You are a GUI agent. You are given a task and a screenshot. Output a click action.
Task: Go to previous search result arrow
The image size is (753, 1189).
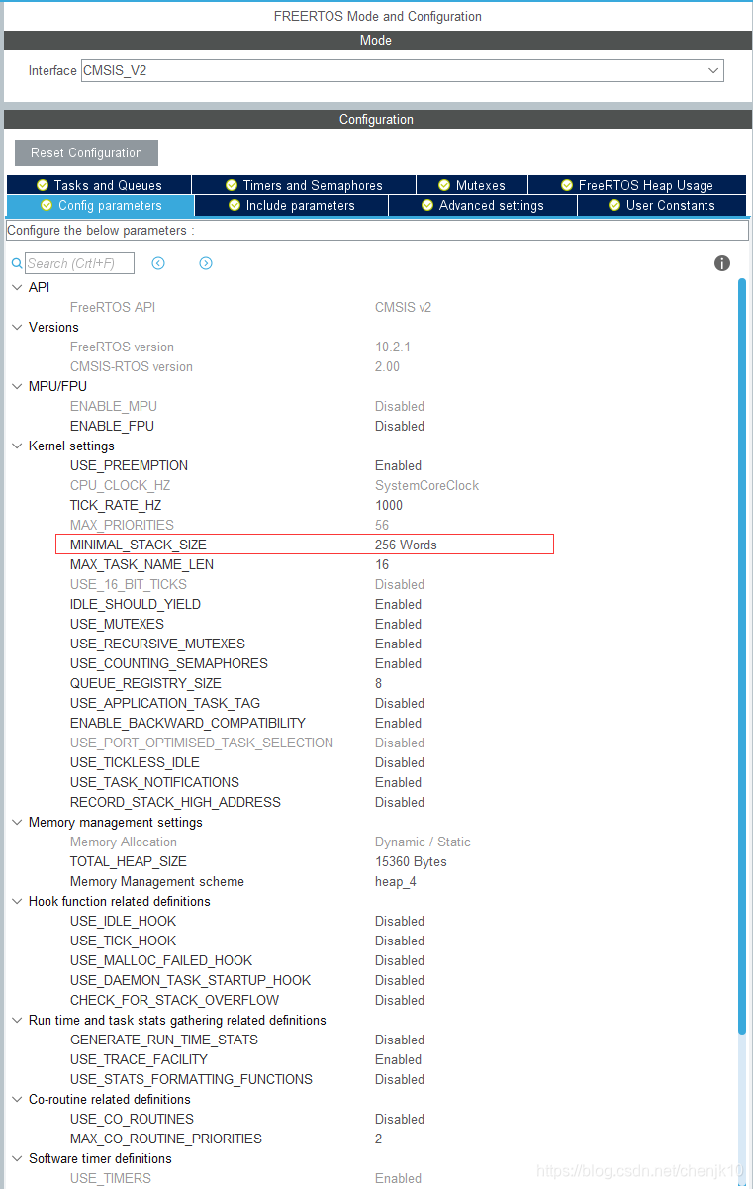click(x=158, y=263)
